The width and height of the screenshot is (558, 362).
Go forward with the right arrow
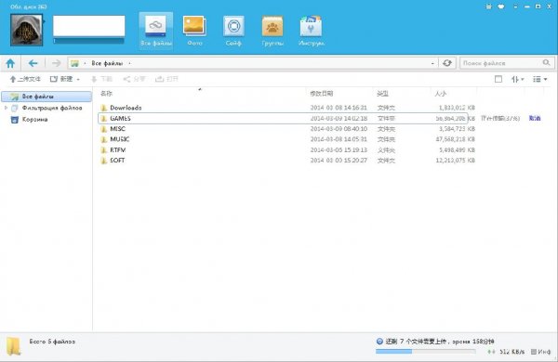coord(56,63)
